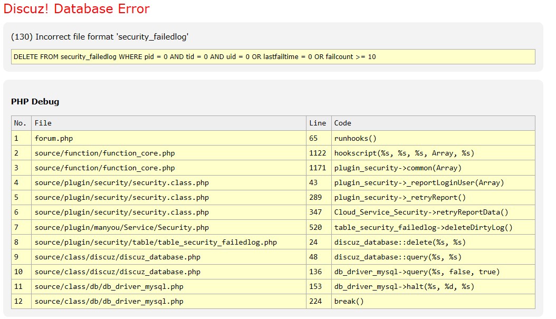Select the "No." column header
Viewport: 556px width, 319px height.
(x=21, y=123)
